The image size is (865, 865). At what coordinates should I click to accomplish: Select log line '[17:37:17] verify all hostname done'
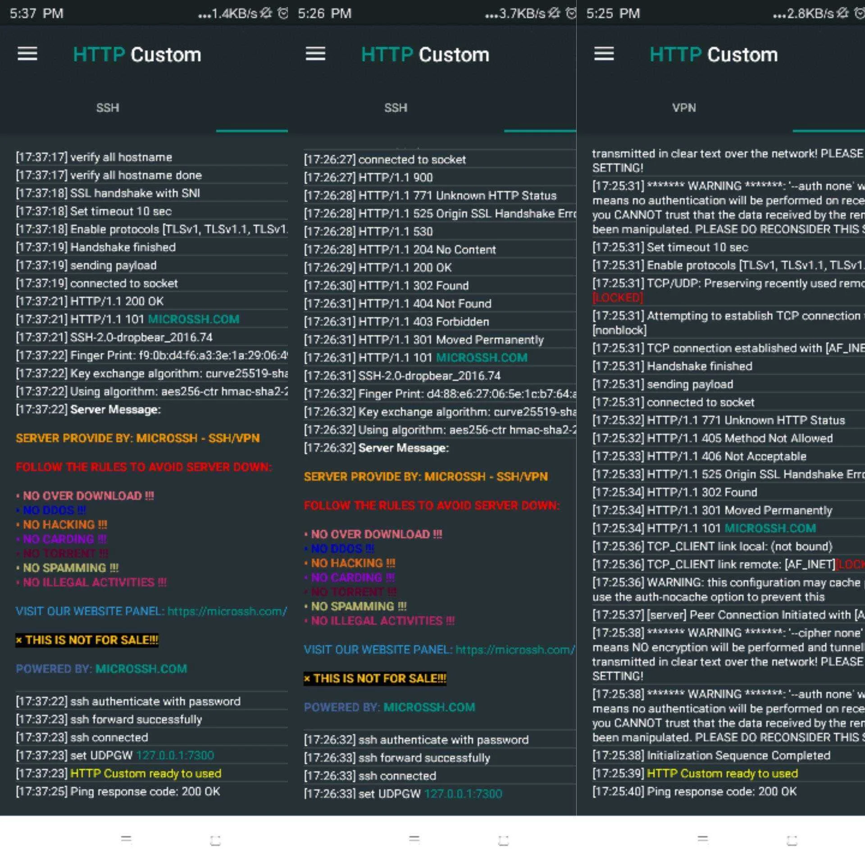pyautogui.click(x=109, y=175)
